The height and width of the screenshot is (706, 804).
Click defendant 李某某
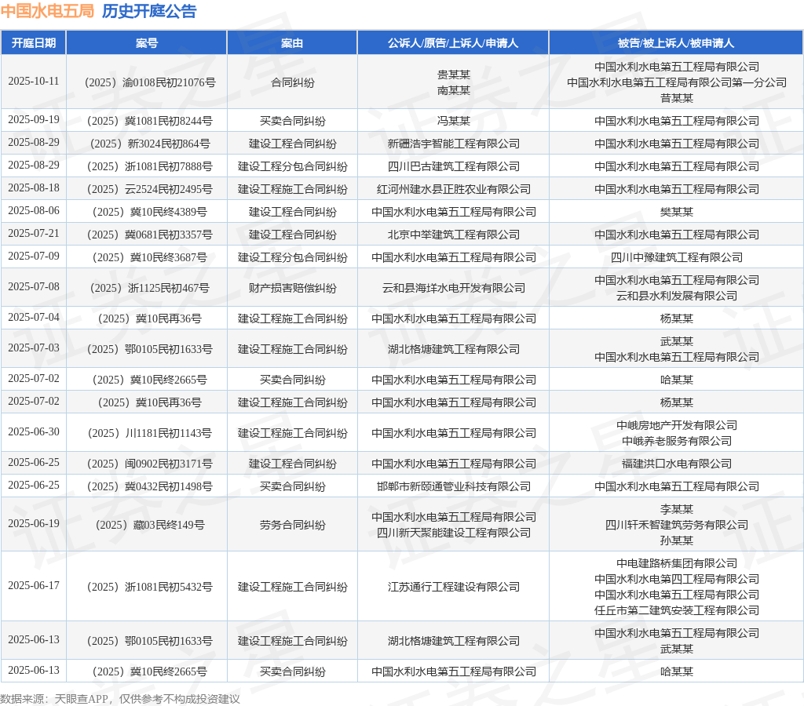point(677,509)
